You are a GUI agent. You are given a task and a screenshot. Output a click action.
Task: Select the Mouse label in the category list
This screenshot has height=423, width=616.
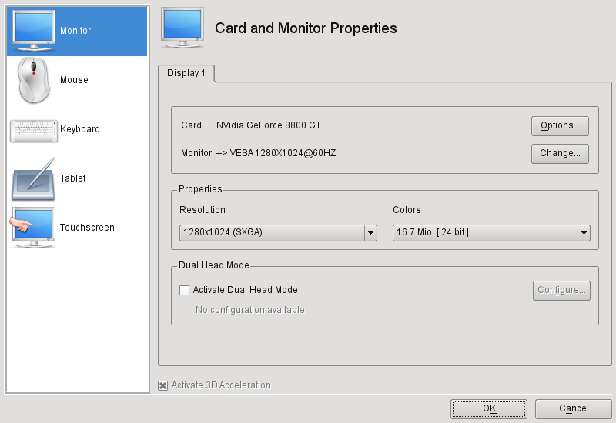tap(75, 80)
